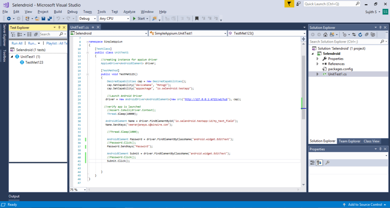Screen dimensions: 390x208
Task: Click Add to Source Control in status bar
Action: [365, 205]
